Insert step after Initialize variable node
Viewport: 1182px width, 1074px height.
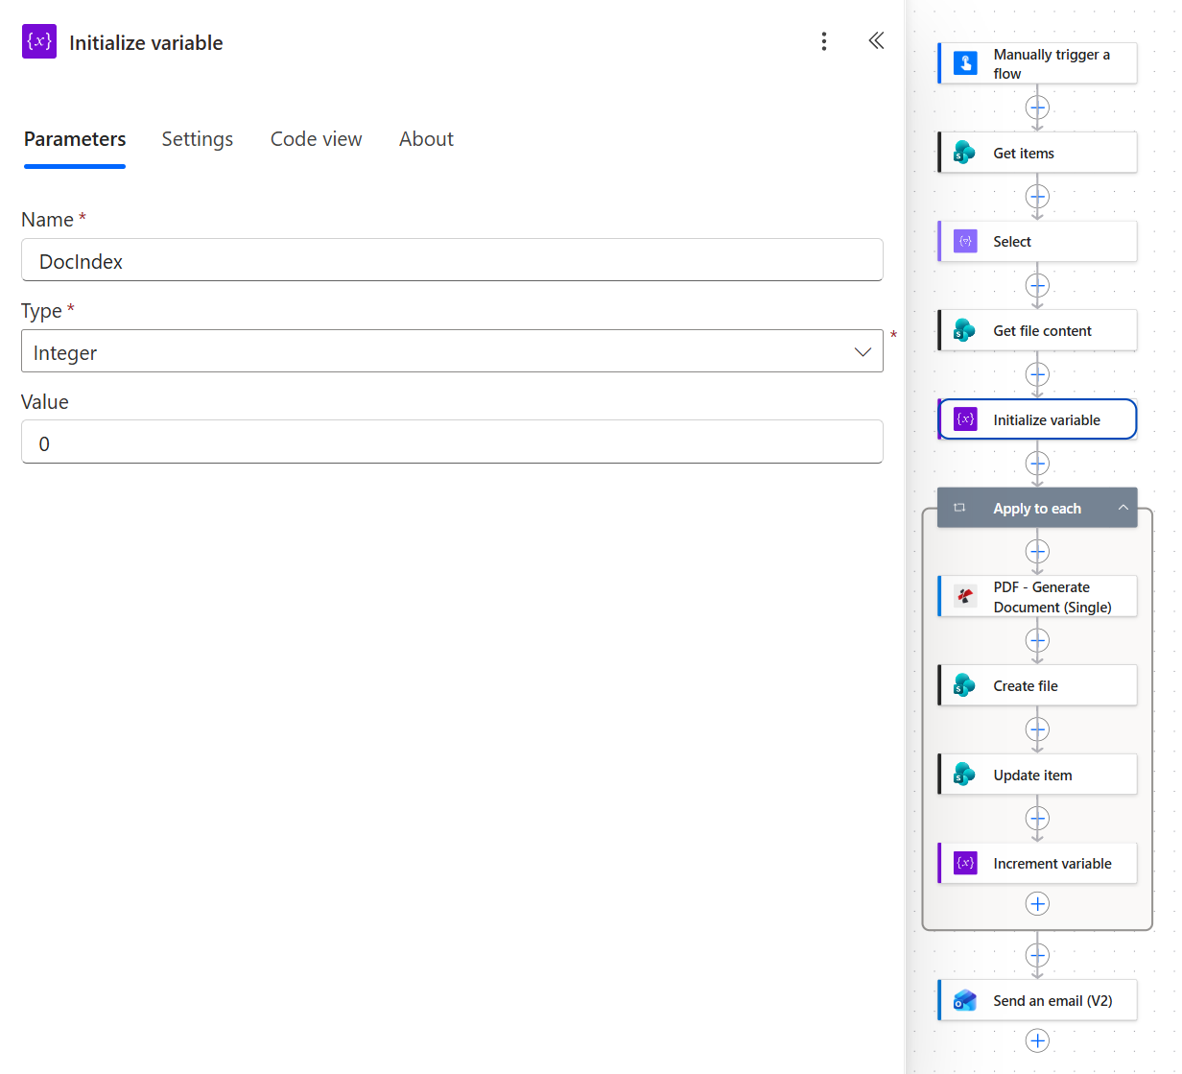pyautogui.click(x=1037, y=464)
